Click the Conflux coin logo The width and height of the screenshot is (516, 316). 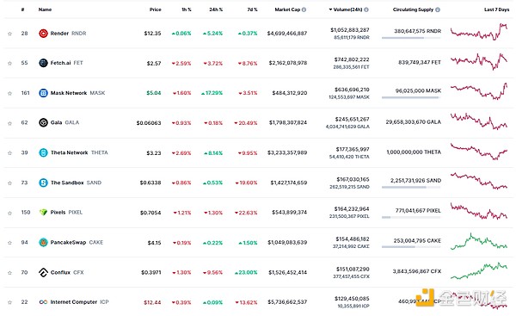[43, 272]
